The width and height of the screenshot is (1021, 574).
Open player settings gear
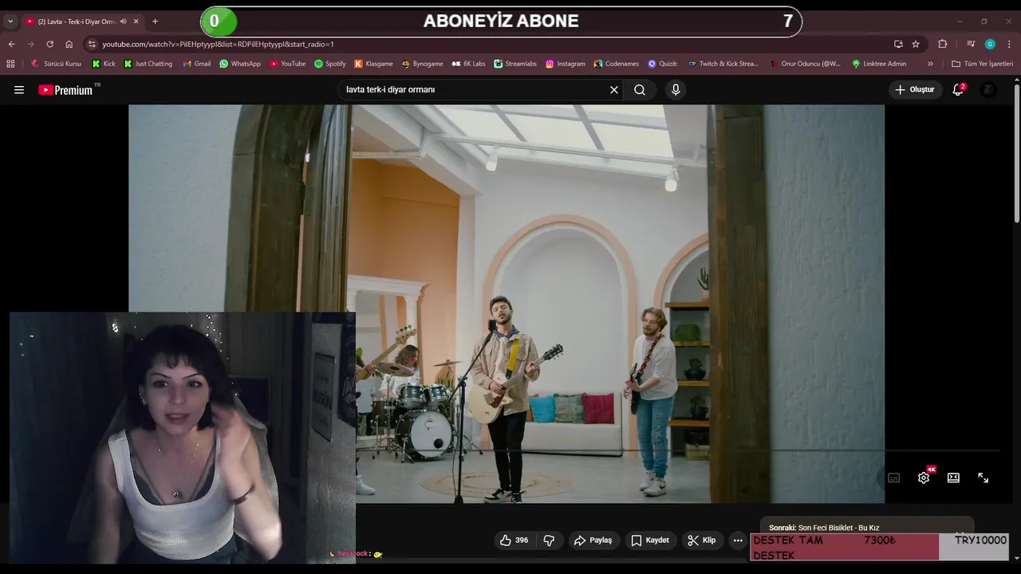924,478
